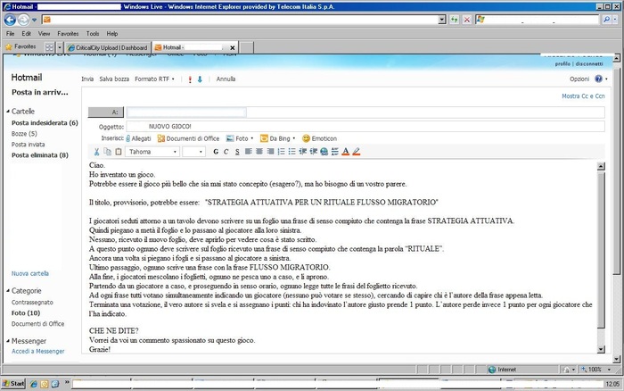This screenshot has width=624, height=391.
Task: Open Posta eliminata (8) folder
Action: (x=40, y=155)
